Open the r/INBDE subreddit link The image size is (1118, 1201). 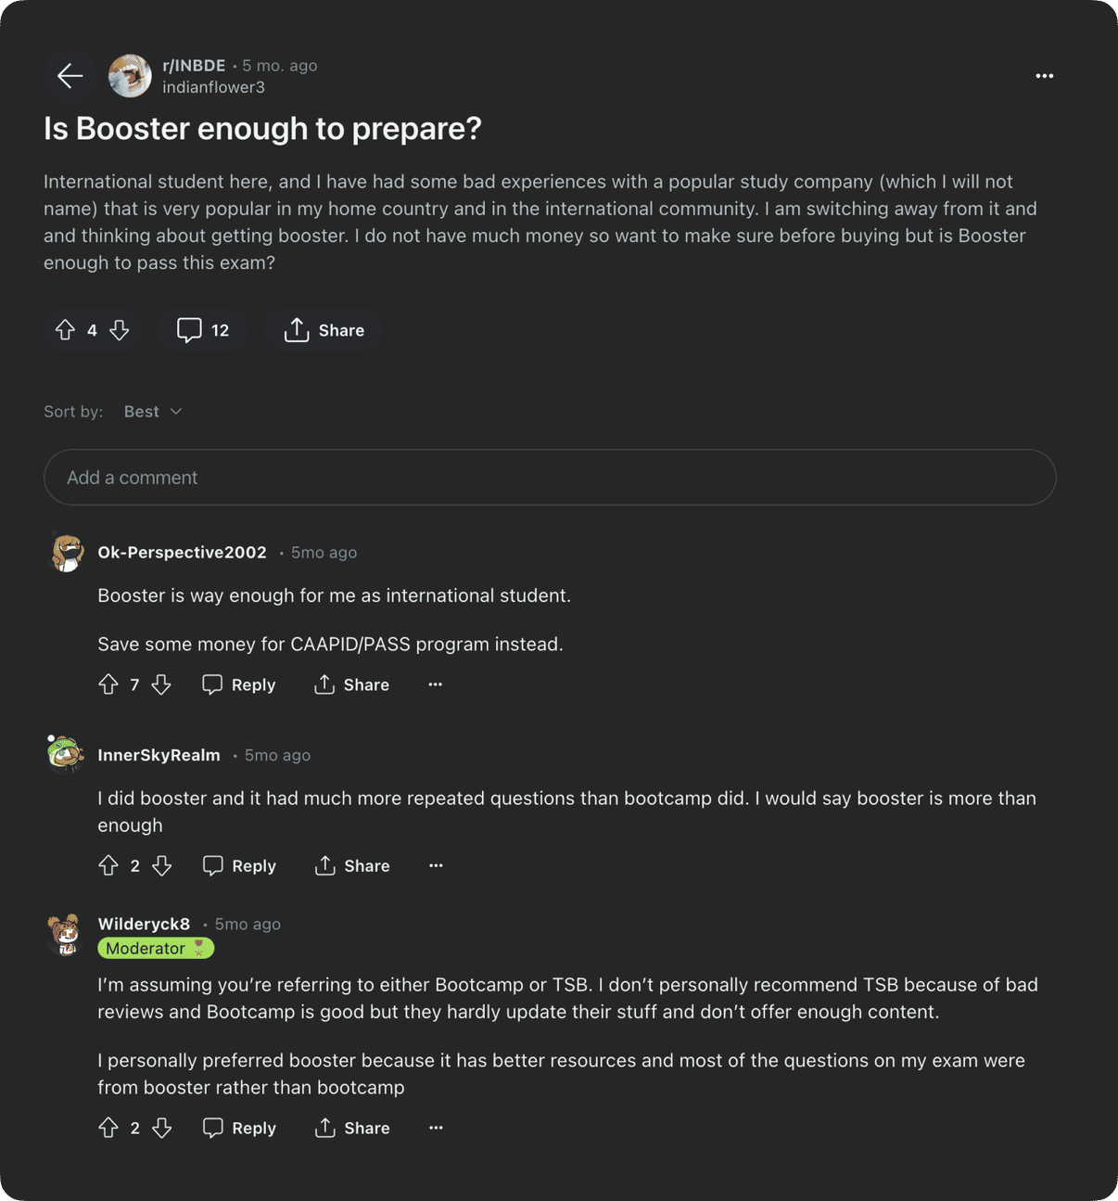point(194,66)
